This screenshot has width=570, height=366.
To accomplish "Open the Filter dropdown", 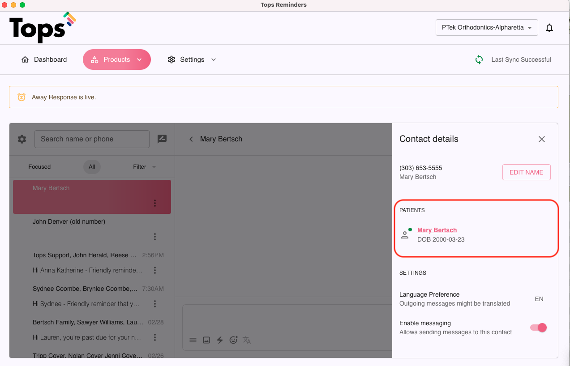I will pos(145,167).
